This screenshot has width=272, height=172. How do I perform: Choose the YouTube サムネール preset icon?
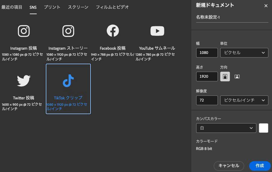click(157, 31)
